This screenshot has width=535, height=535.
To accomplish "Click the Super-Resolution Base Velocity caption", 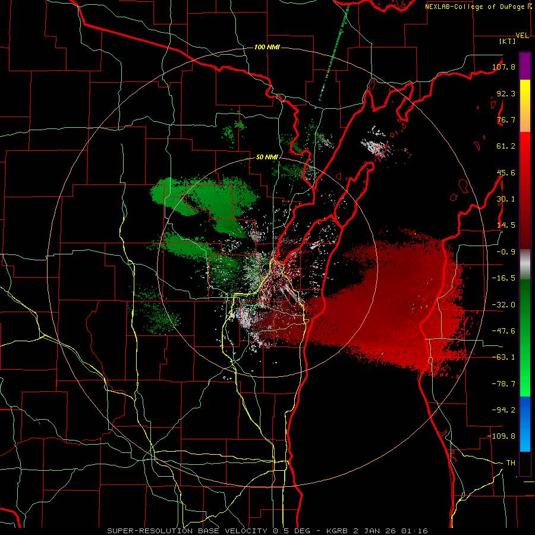I will pyautogui.click(x=267, y=531).
